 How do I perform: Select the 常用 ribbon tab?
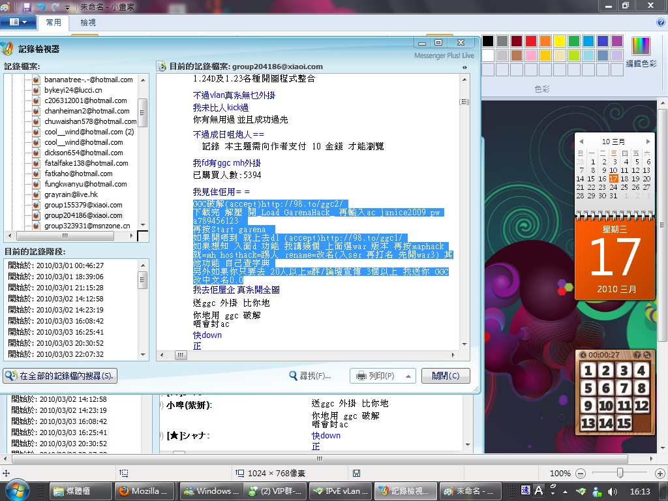point(53,22)
